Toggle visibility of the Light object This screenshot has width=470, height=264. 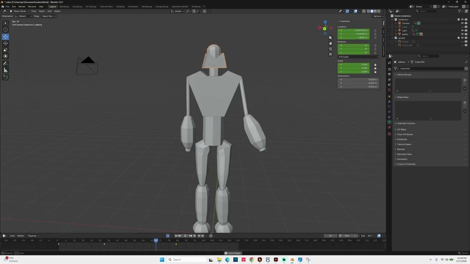pos(462,30)
